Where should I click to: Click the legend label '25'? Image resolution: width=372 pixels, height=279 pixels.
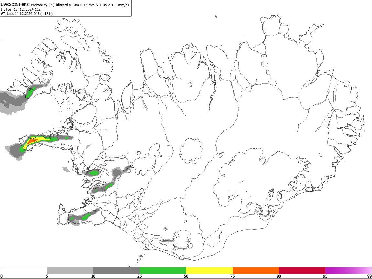click(140, 276)
